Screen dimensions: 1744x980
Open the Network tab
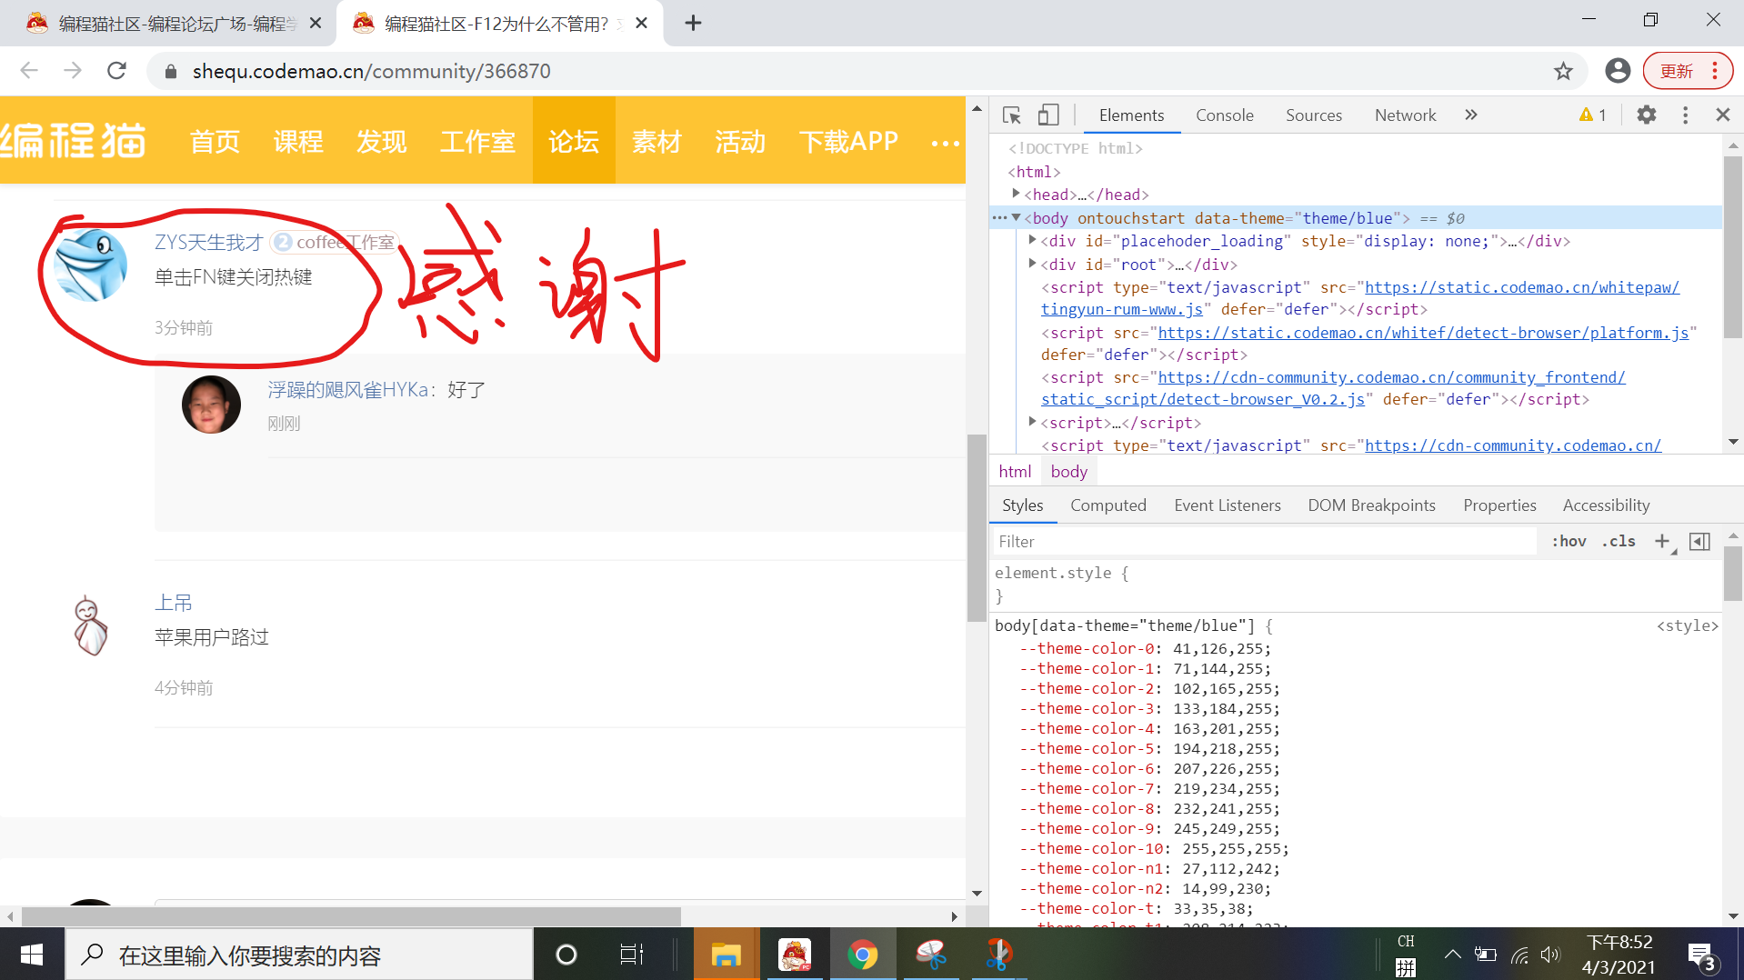tap(1405, 115)
